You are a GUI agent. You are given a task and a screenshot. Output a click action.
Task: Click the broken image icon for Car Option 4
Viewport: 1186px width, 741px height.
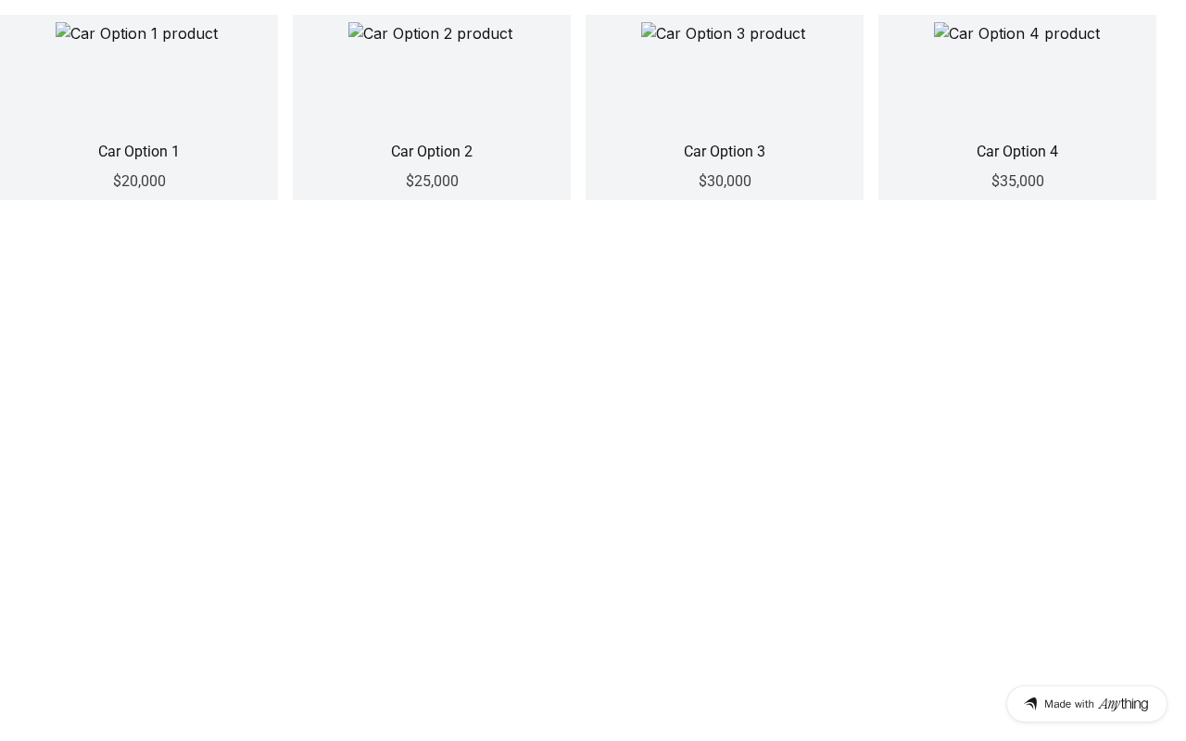[x=941, y=33]
